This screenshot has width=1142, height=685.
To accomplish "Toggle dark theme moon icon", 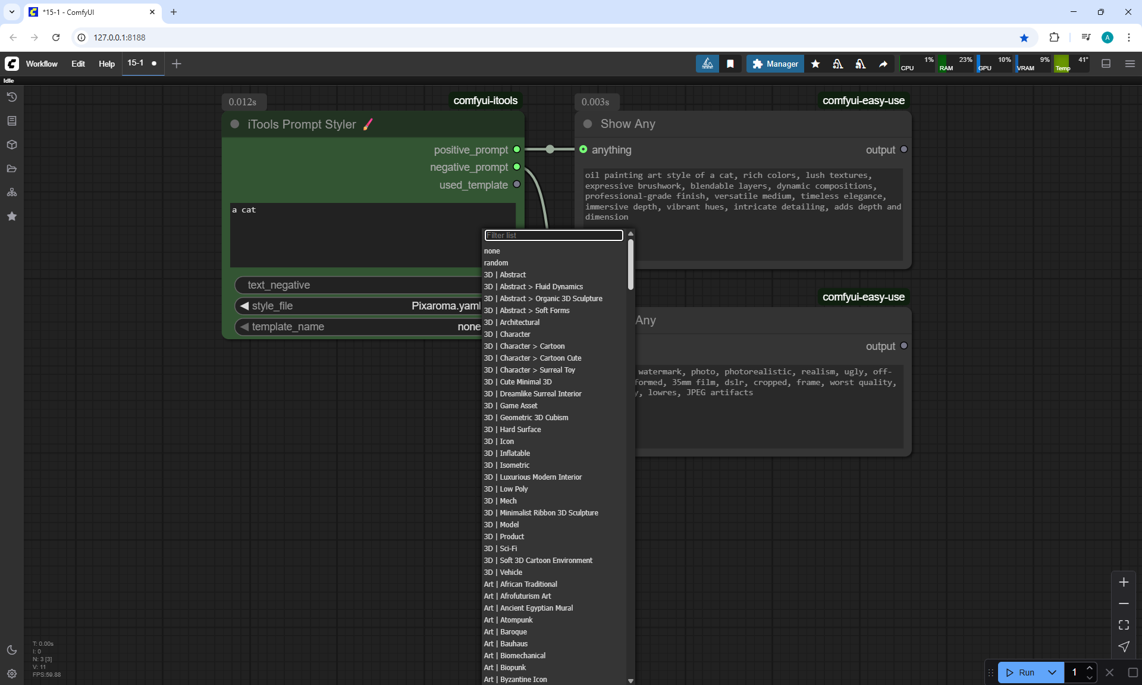I will coord(11,650).
